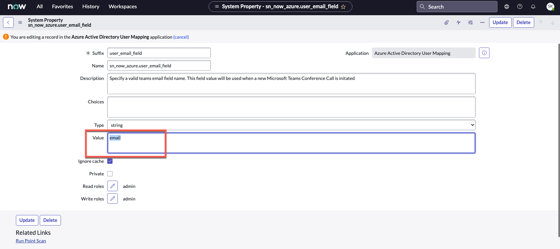The width and height of the screenshot is (560, 249).
Task: Show Application info with the circled i icon
Action: pyautogui.click(x=484, y=53)
